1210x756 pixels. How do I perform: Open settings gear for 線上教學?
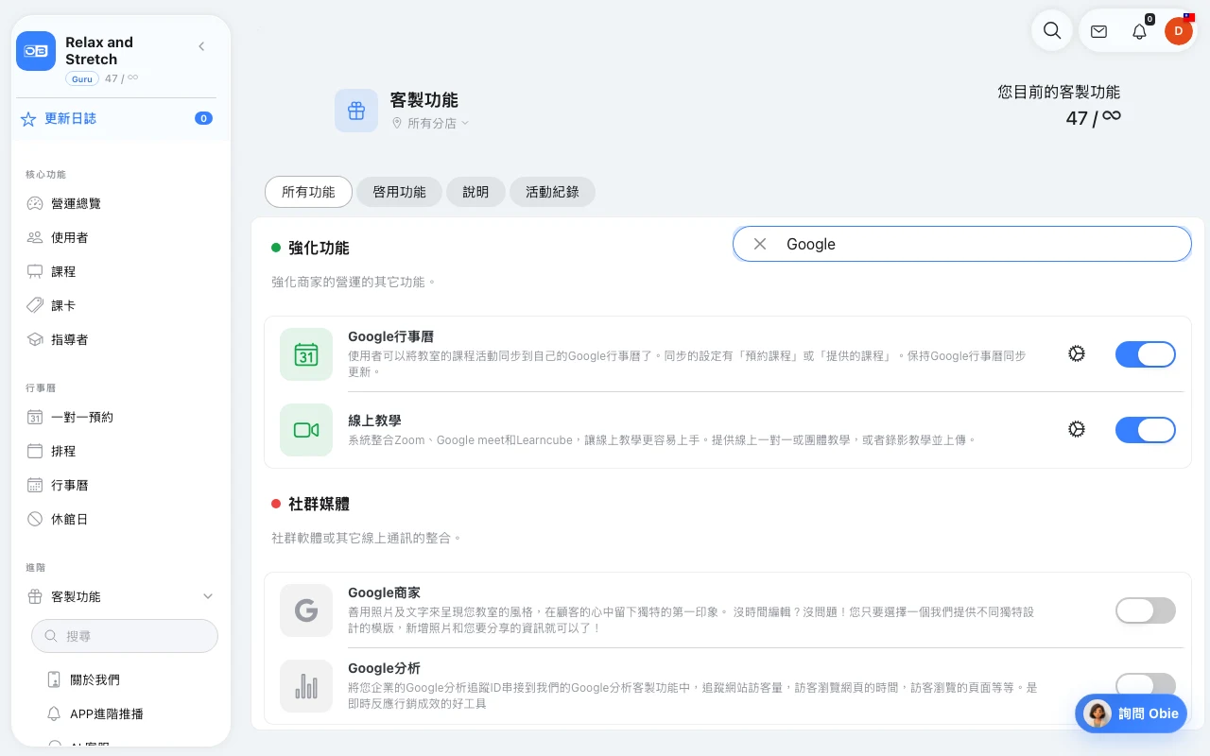(1076, 429)
